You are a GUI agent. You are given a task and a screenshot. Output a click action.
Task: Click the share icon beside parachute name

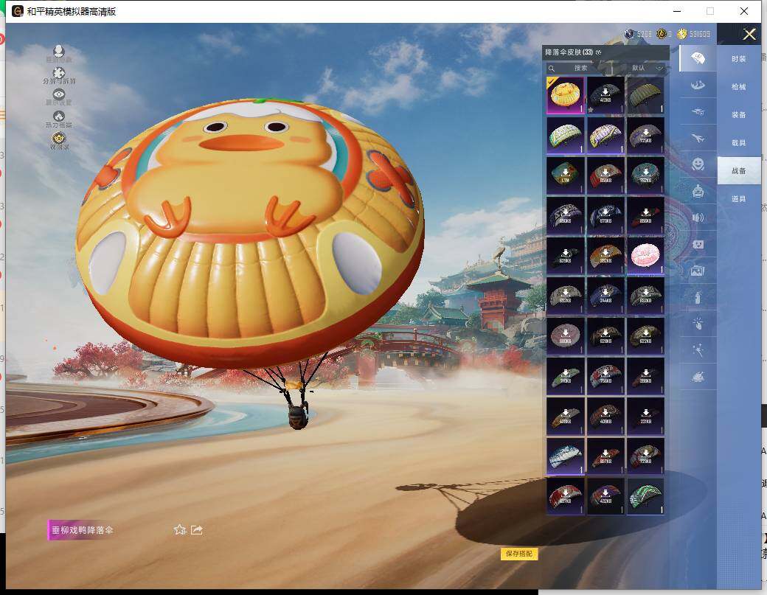point(197,529)
